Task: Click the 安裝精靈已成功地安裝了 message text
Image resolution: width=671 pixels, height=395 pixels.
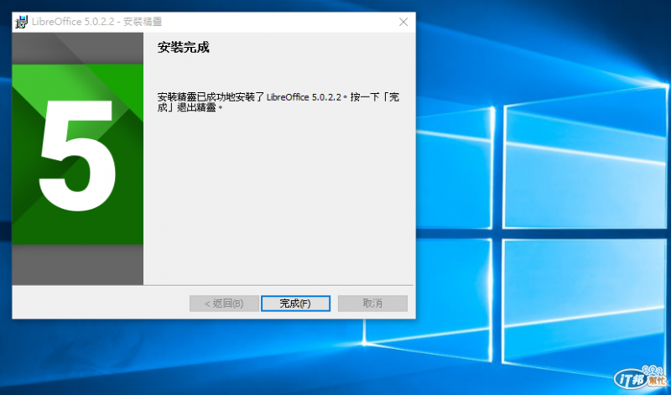Action: [278, 102]
